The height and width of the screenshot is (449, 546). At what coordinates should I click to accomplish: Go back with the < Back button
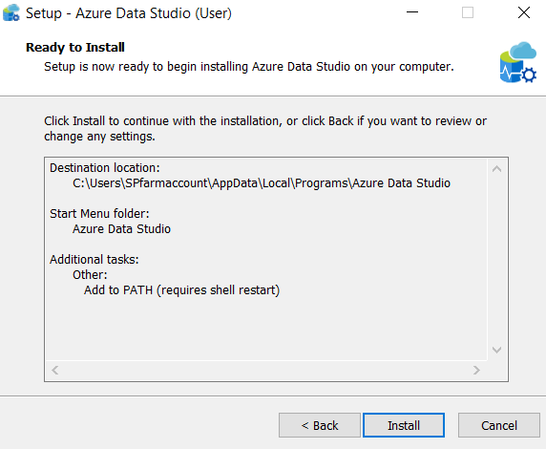tap(320, 425)
